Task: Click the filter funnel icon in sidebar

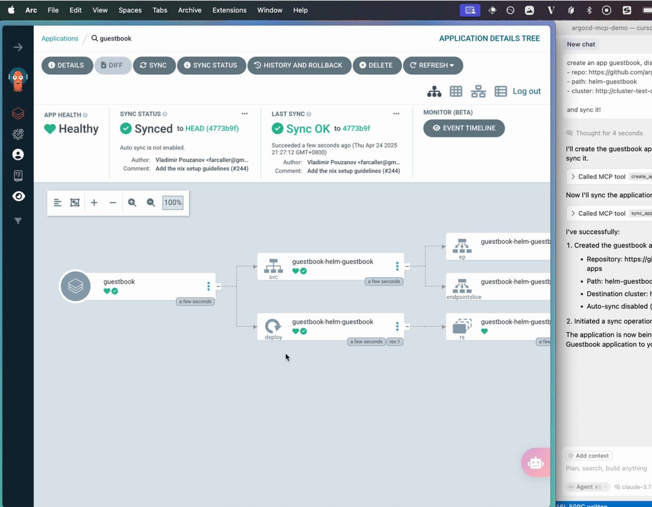Action: [18, 221]
